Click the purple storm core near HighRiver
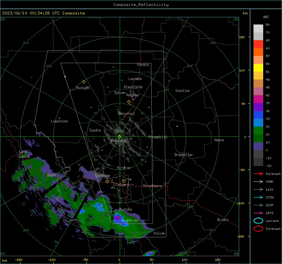This screenshot has width=282, height=264. (x=117, y=218)
